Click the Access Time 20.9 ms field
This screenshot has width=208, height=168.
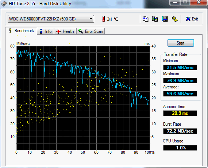180,113
